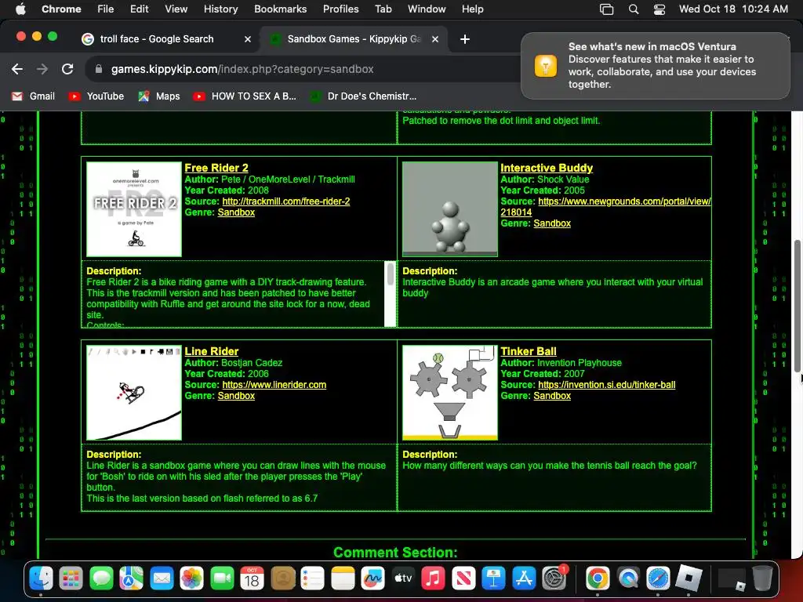Click Sandbox genre link under Free Rider 2
Viewport: 803px width, 602px height.
click(x=236, y=212)
